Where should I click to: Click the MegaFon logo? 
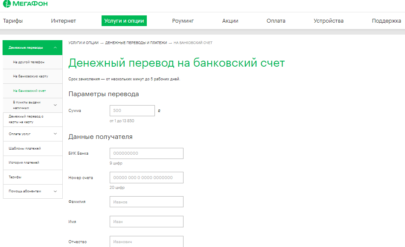(25, 4)
